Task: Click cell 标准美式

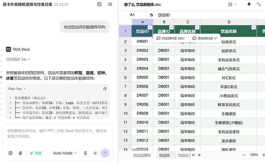Action: pos(229,42)
